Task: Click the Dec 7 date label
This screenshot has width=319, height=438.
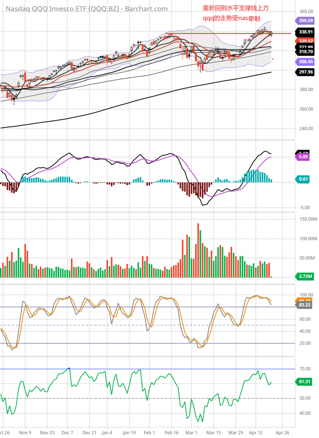Action: tap(67, 432)
